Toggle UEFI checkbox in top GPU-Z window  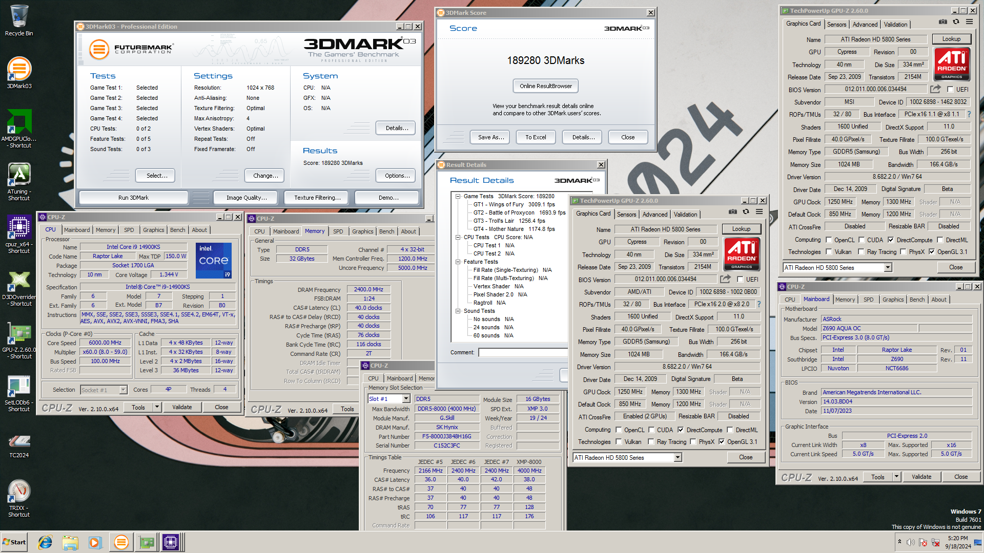click(x=950, y=90)
